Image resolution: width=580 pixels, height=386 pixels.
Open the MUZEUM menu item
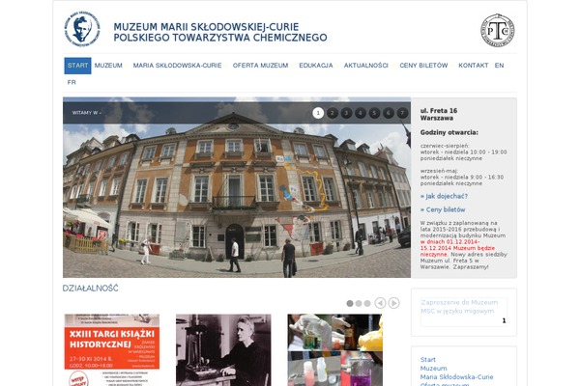click(108, 66)
